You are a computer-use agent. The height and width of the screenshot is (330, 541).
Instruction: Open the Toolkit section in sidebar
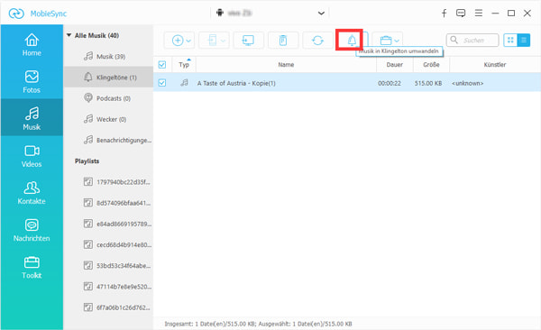pyautogui.click(x=32, y=267)
